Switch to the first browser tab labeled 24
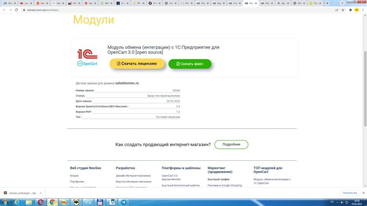Image resolution: width=367 pixels, height=206 pixels. point(9,3)
